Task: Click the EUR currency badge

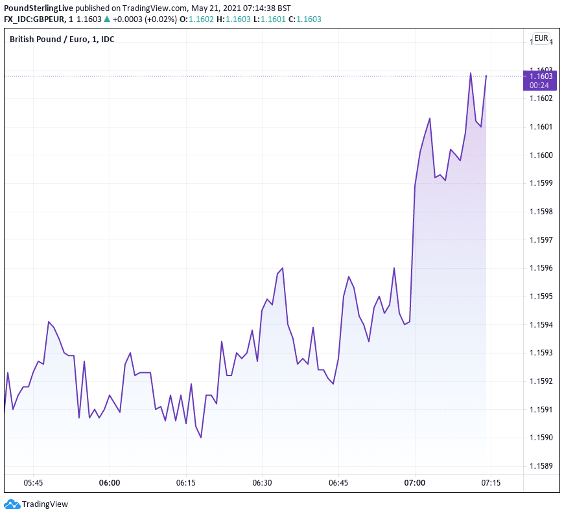Action: (541, 39)
